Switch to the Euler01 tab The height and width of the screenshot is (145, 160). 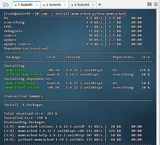click(26, 5)
